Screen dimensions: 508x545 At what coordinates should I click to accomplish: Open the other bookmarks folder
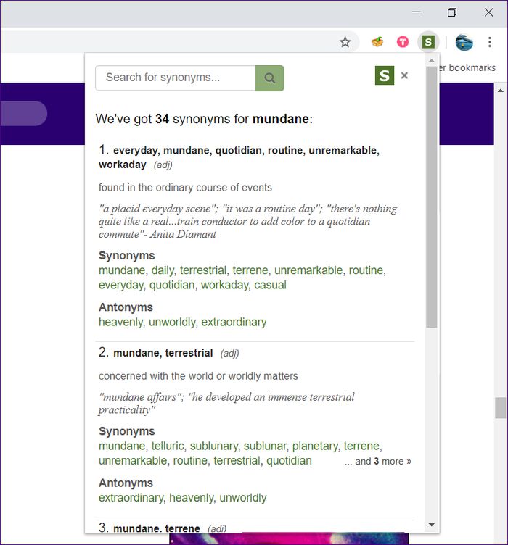[467, 68]
